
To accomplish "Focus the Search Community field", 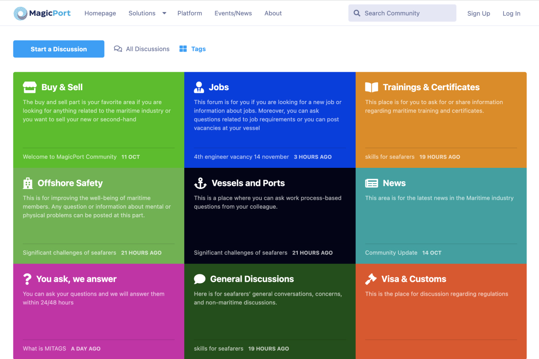I will (402, 13).
